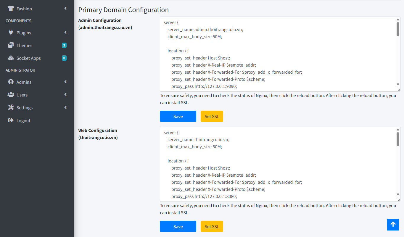
Task: Open the Socket Apps sidebar item
Action: pyautogui.click(x=37, y=58)
